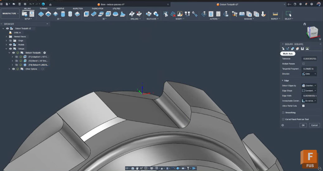The height and width of the screenshot is (171, 323).
Task: Click the New Setup icon in toolbar
Action: 24,14
